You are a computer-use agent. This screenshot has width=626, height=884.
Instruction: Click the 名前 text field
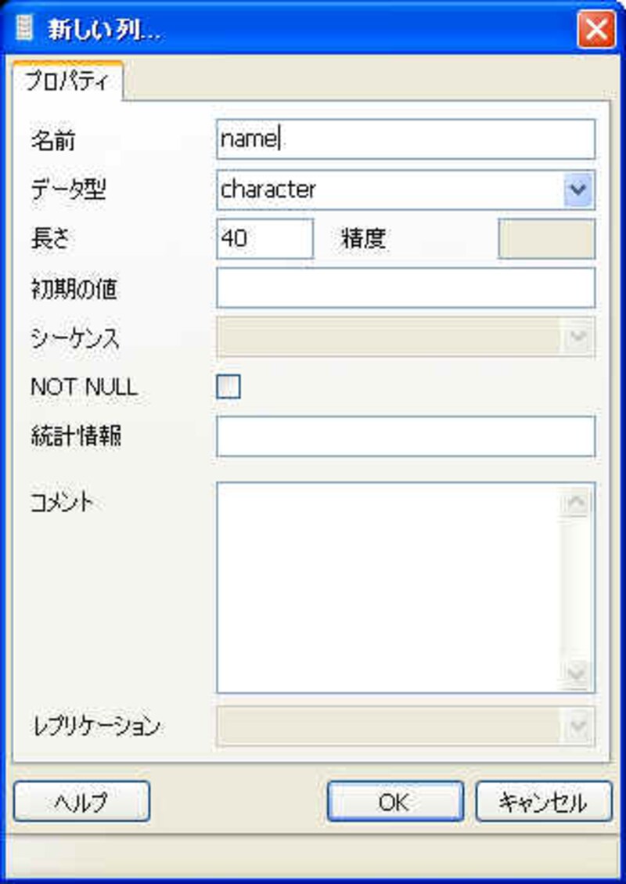(405, 139)
